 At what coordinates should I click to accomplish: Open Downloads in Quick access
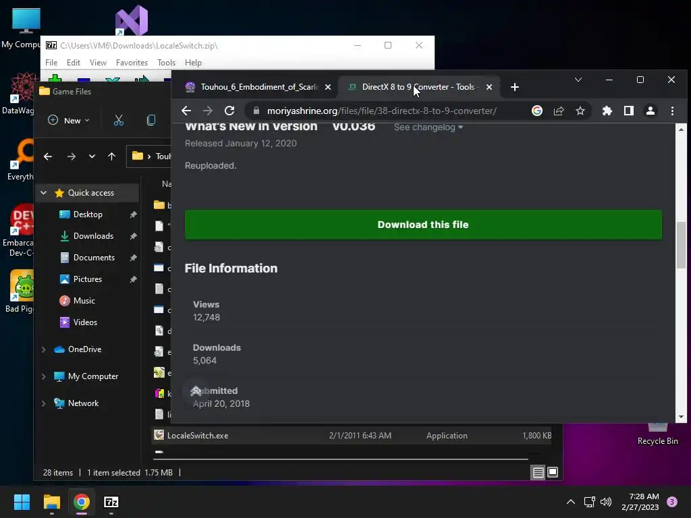92,236
